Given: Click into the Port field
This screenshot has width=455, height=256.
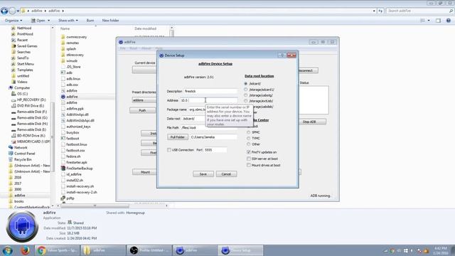Looking at the screenshot, I should tap(215, 150).
